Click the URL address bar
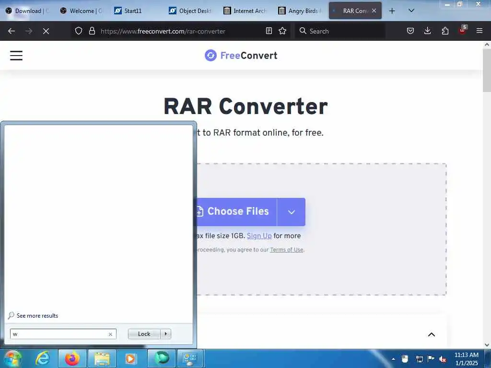Screen dimensions: 491x368 [180, 31]
